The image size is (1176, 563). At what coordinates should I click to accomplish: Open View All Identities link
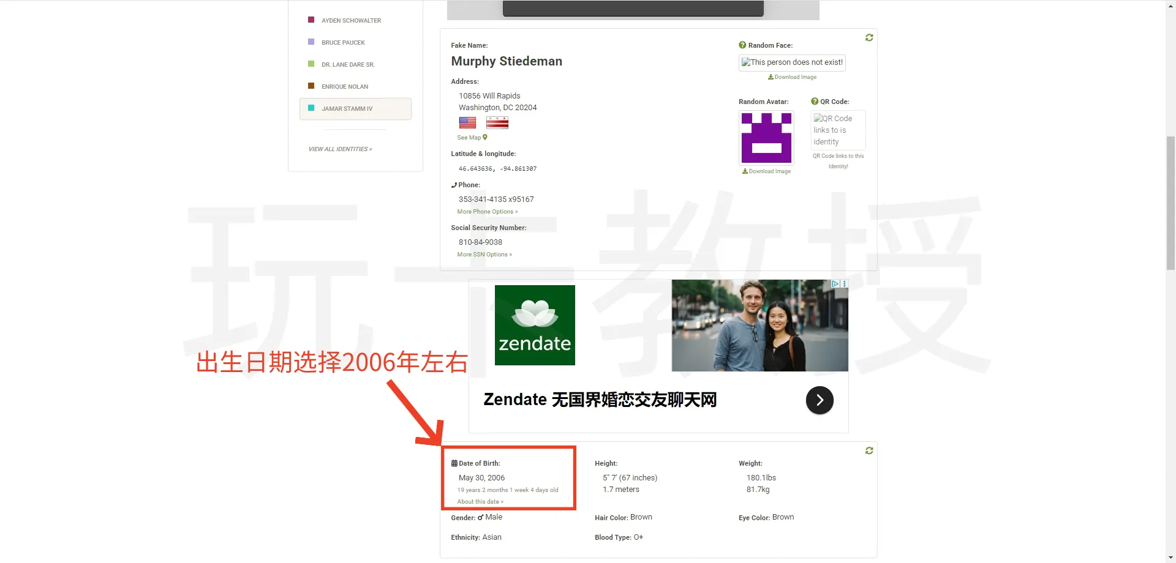(x=340, y=149)
